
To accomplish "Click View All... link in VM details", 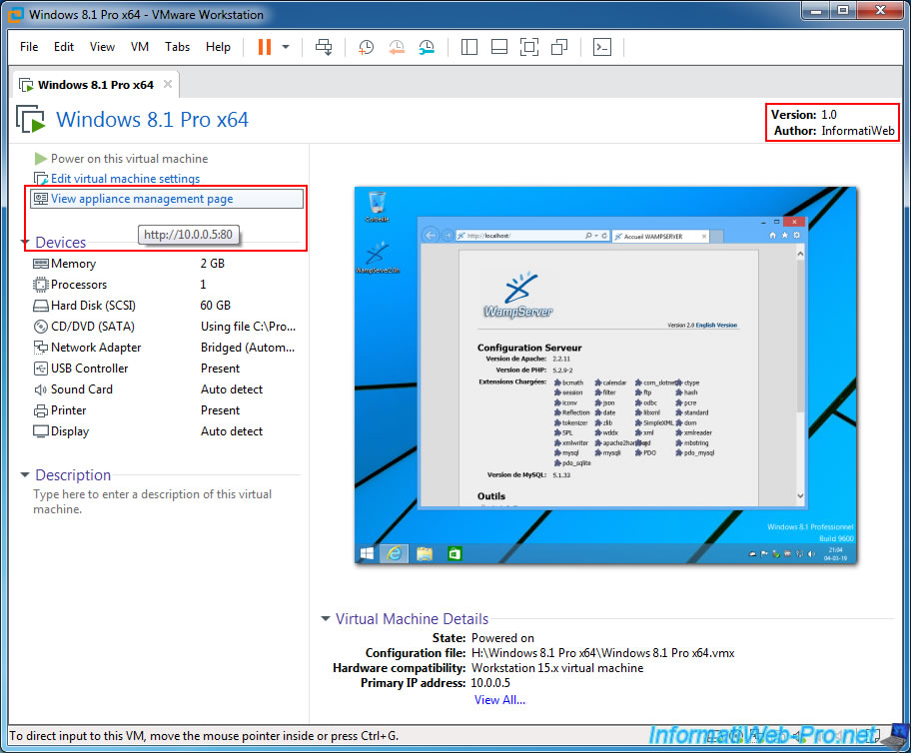I will [x=499, y=700].
